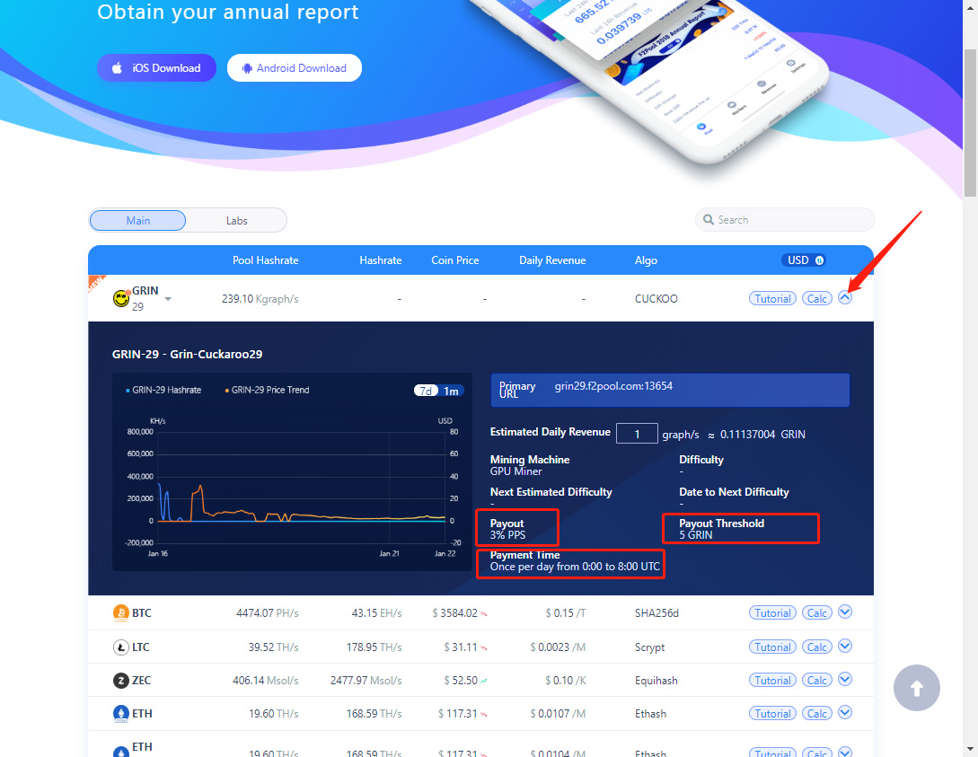The width and height of the screenshot is (978, 757).
Task: Open the Calc button in the $ 0.0107 /M ETH row
Action: (816, 713)
